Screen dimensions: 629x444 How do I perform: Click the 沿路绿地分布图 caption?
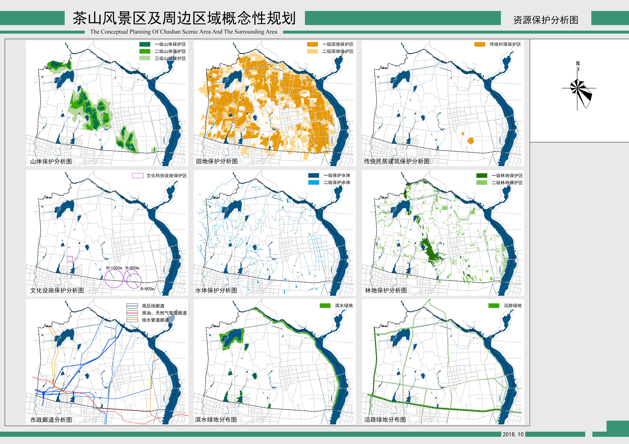385,420
